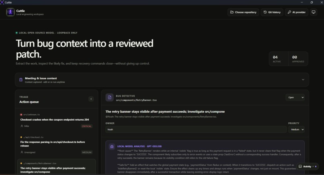This screenshot has width=324, height=175.
Task: Click the src/unknown.ts file path
Action: click(32, 114)
